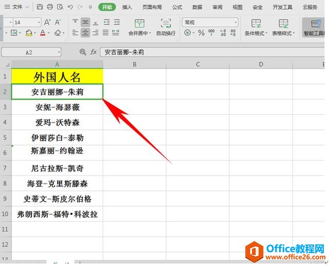This screenshot has height=266, width=329.
Task: Apply percent style
Action: (x=201, y=33)
